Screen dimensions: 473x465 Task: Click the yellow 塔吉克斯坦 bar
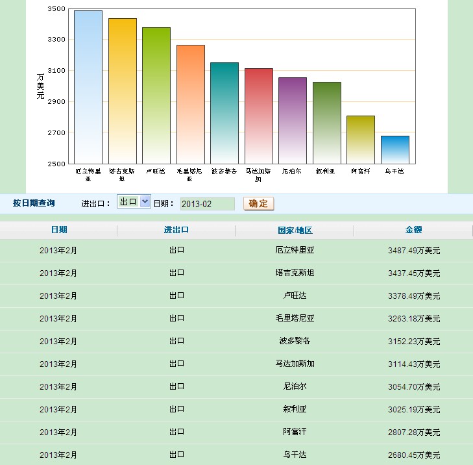123,91
